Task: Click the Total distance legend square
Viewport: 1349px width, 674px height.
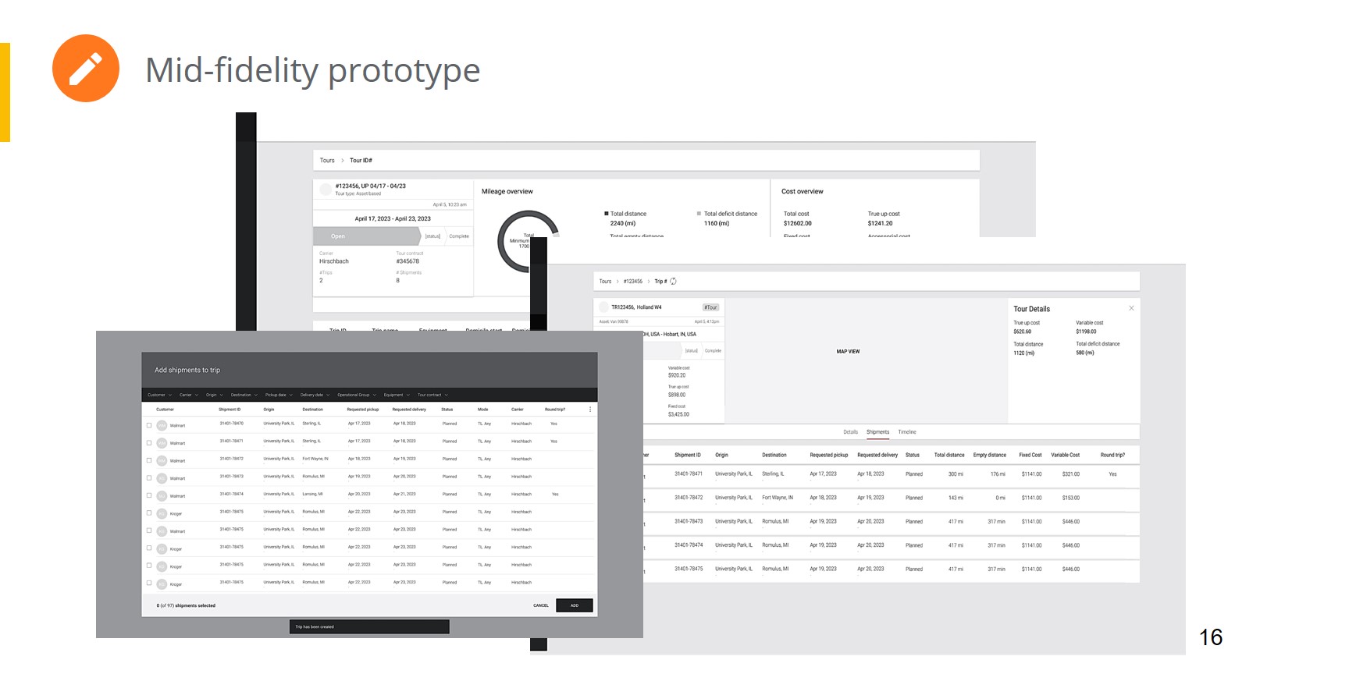Action: point(606,214)
